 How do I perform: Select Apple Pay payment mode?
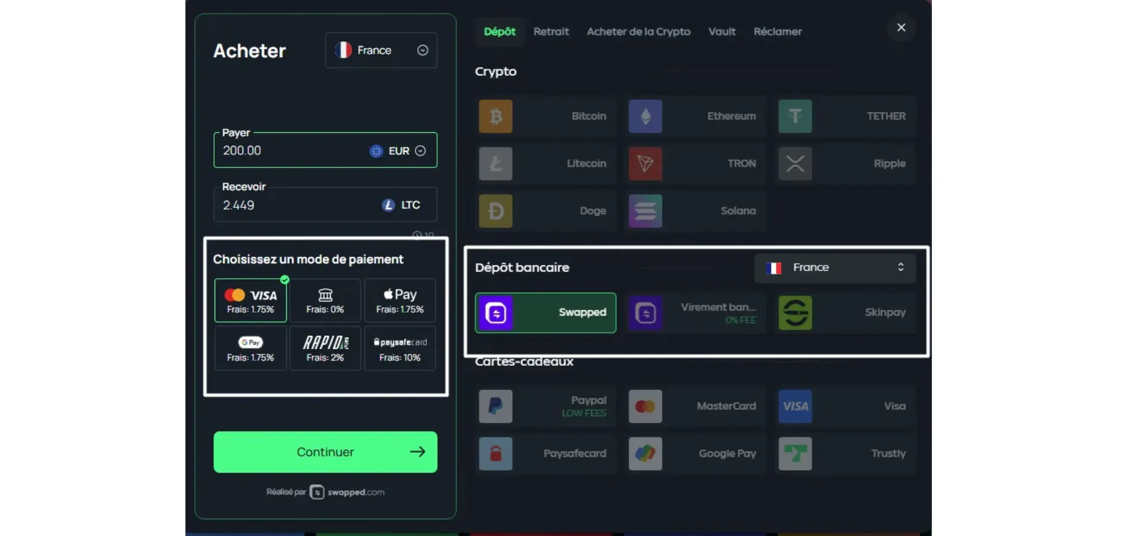tap(400, 301)
